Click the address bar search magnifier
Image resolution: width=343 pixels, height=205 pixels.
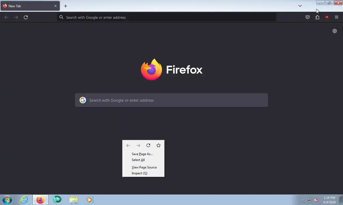[x=61, y=17]
